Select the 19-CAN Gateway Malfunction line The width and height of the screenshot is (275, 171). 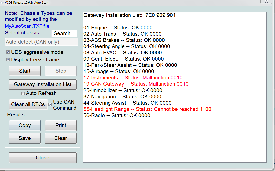tap(136, 84)
